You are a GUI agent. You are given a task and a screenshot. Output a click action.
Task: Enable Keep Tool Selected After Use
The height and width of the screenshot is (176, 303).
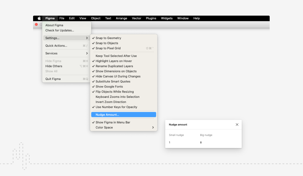point(116,56)
